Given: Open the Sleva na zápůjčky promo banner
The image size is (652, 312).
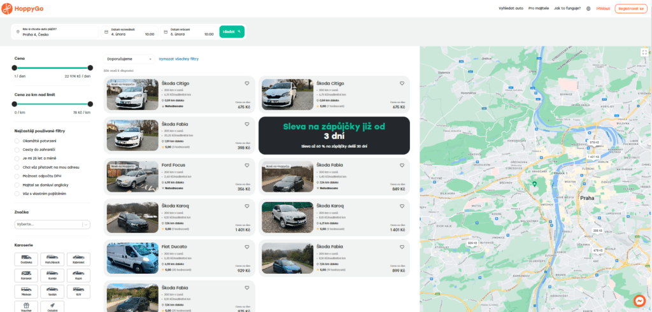Looking at the screenshot, I should tap(334, 136).
